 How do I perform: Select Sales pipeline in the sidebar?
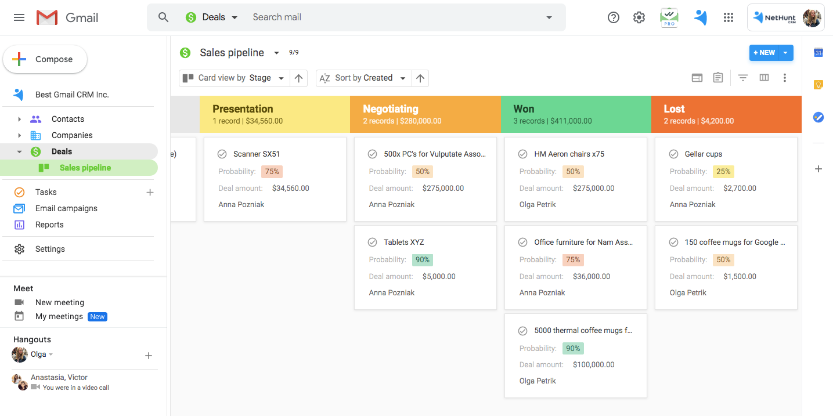(x=85, y=168)
